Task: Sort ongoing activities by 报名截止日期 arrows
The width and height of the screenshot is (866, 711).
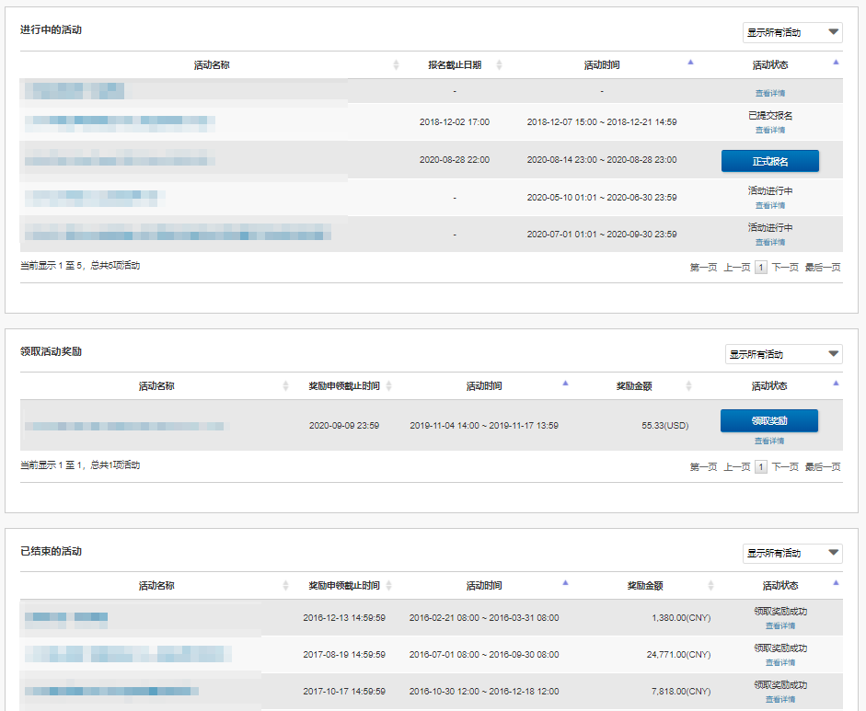Action: 499,65
